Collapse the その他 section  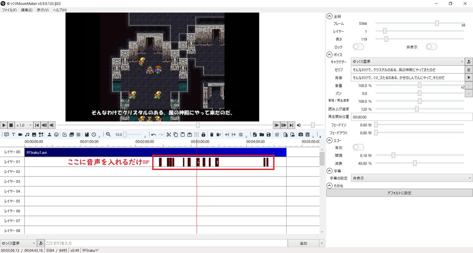coord(329,186)
